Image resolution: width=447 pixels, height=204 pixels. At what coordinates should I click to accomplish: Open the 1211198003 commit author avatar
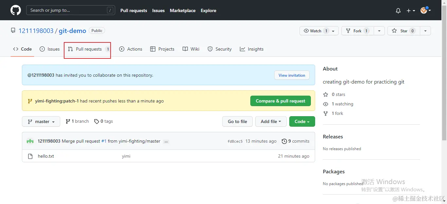[30, 141]
